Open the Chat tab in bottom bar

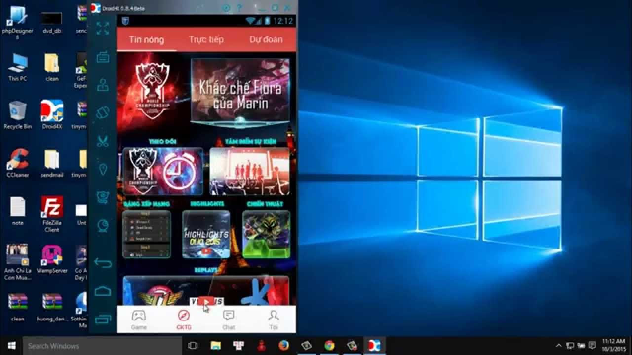[x=229, y=319]
